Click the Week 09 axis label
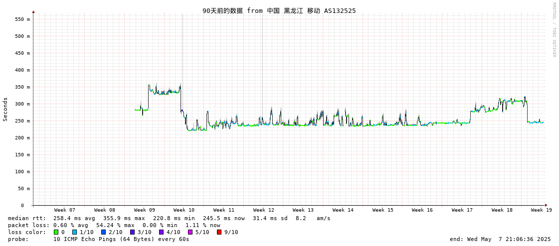 point(145,210)
